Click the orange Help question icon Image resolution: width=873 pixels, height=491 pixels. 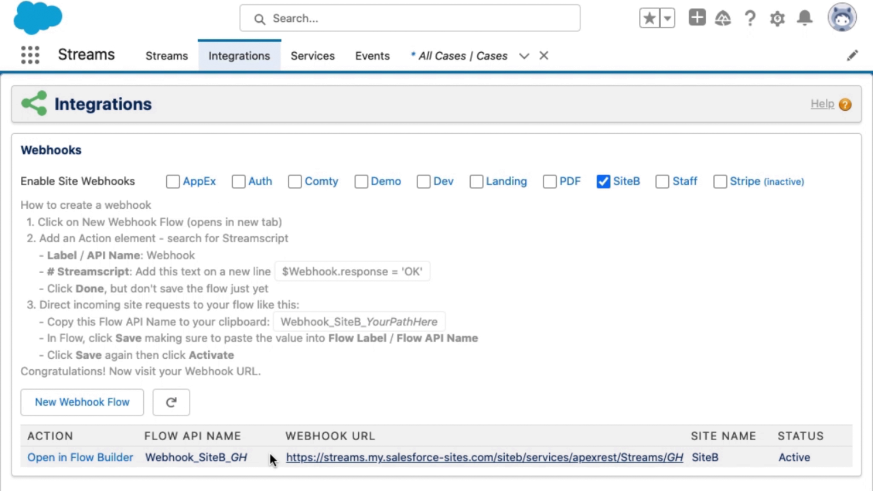click(x=845, y=105)
